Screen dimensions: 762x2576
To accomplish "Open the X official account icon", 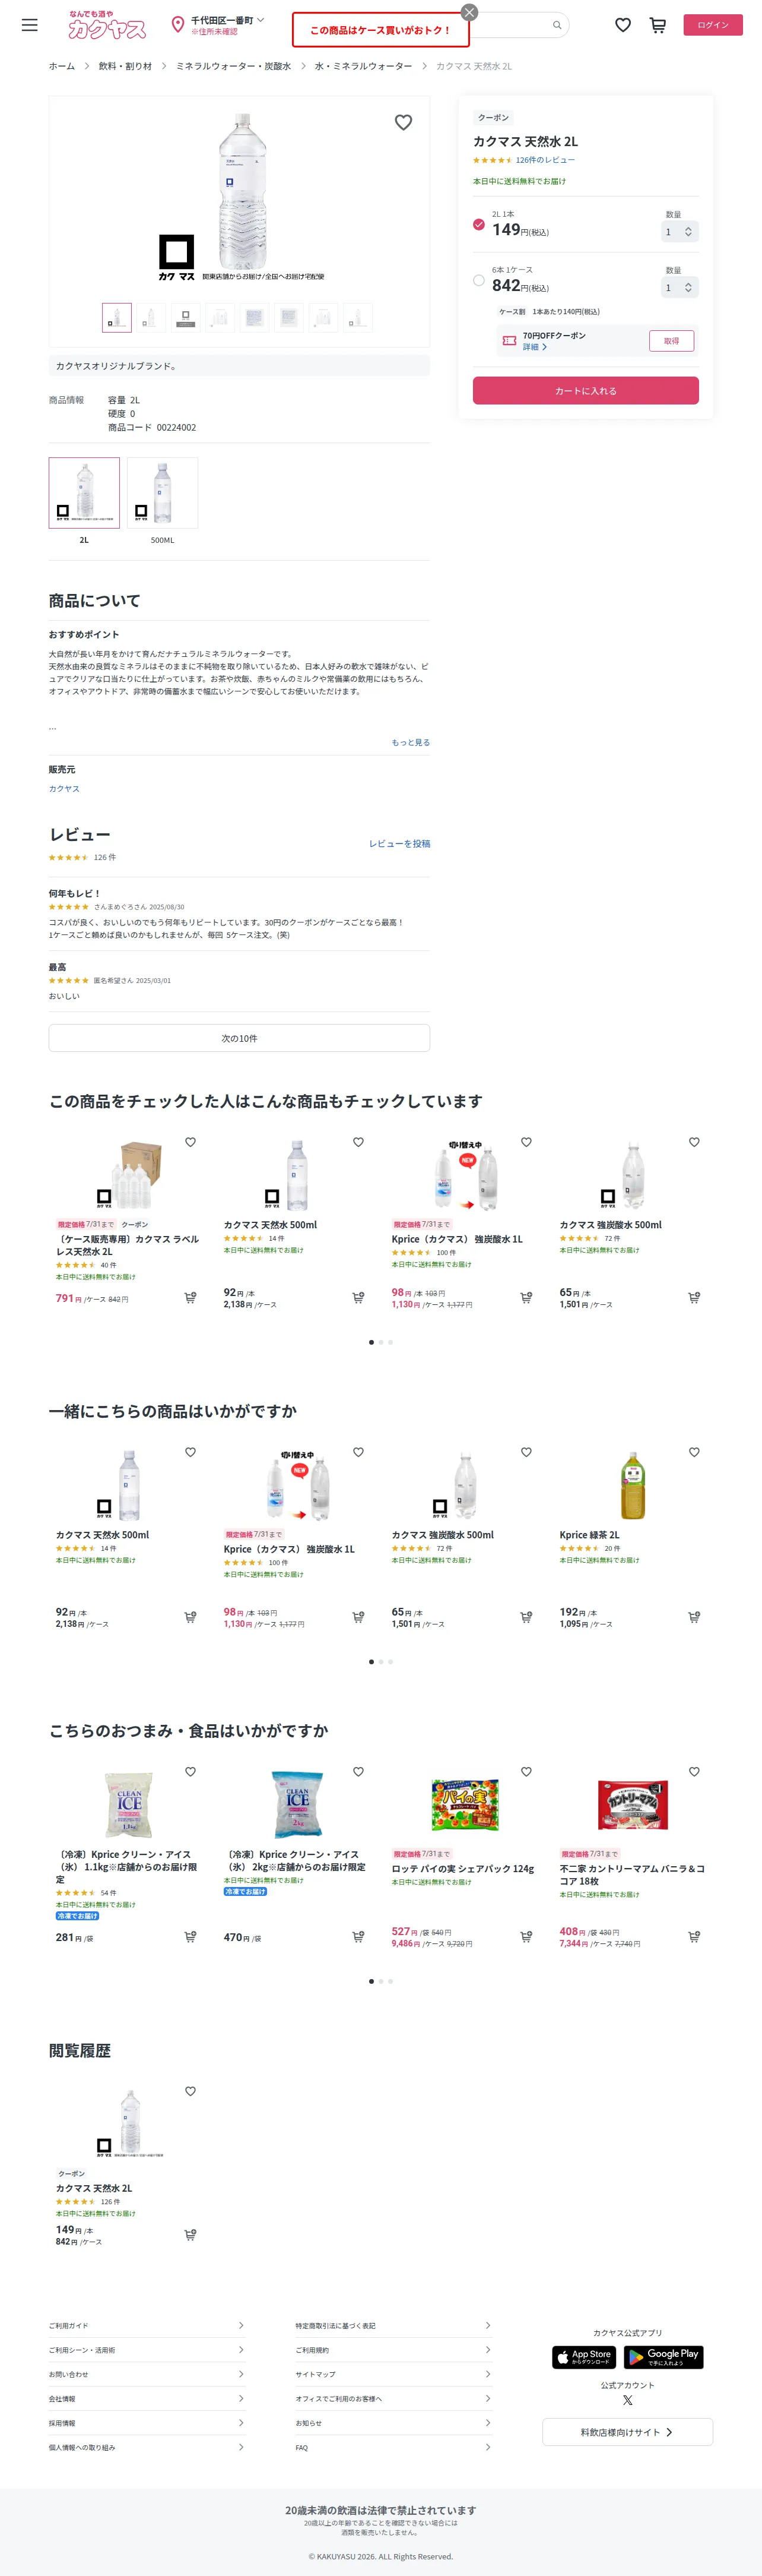I will coord(627,2400).
